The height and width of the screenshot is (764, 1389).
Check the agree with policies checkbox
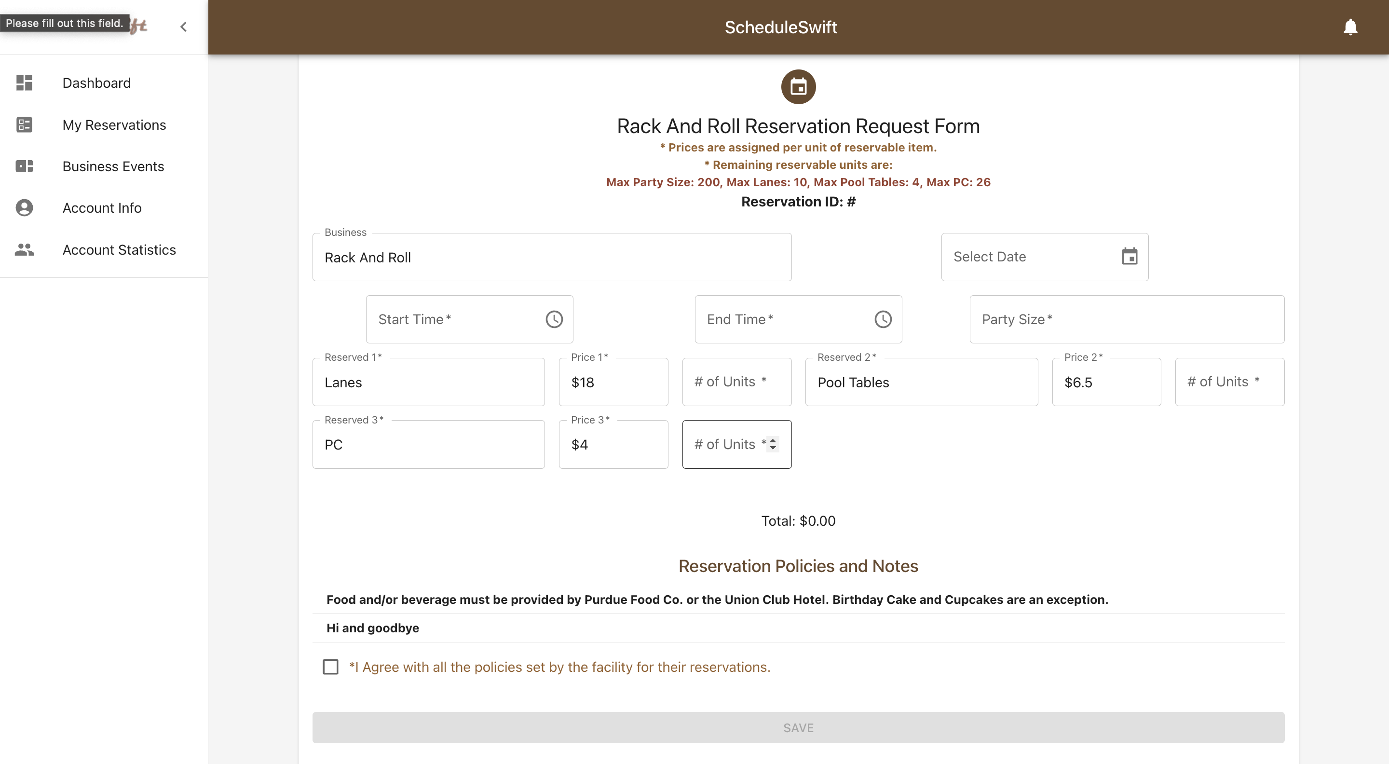pos(330,667)
